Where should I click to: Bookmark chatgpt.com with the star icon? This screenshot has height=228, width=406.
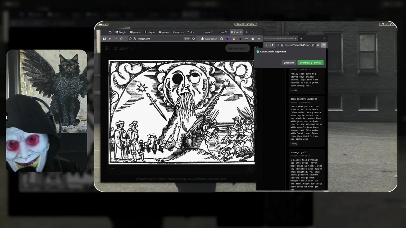(x=193, y=39)
